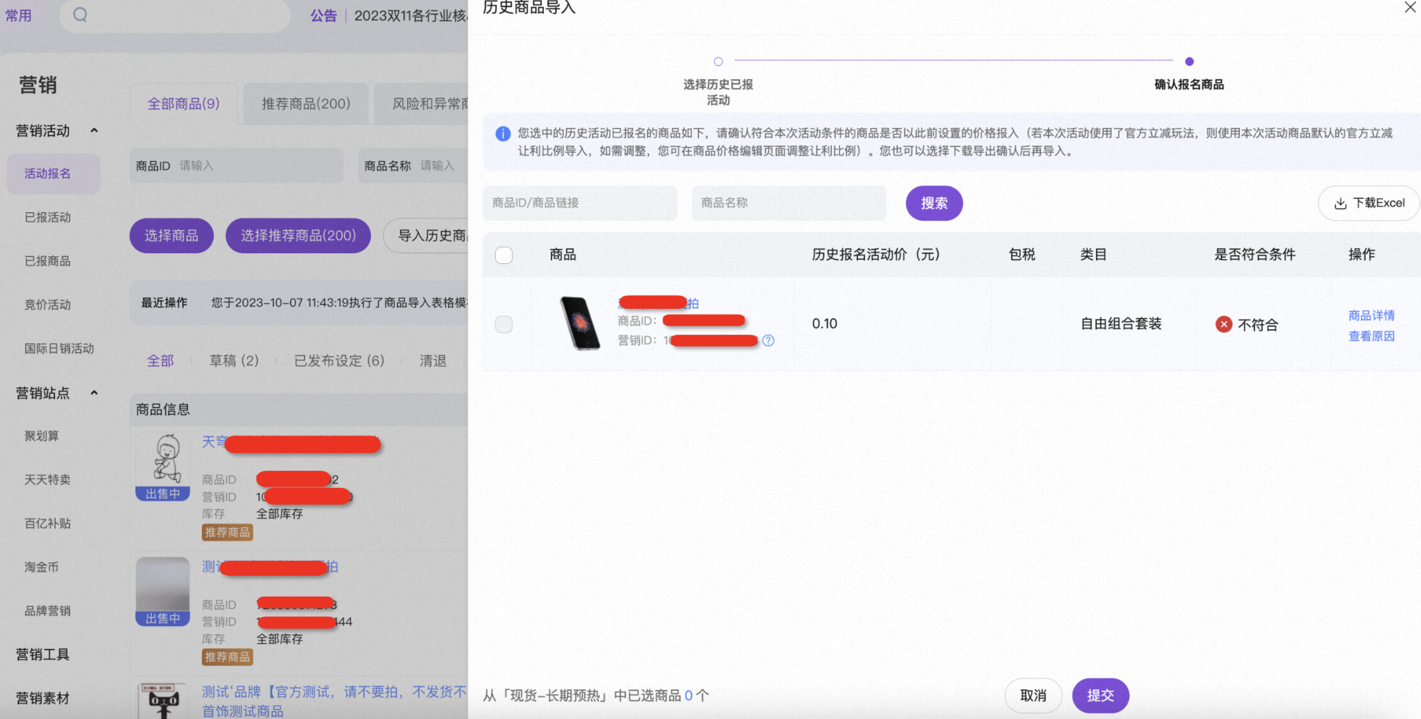
Task: Open 聚划算 in sidebar
Action: [42, 435]
